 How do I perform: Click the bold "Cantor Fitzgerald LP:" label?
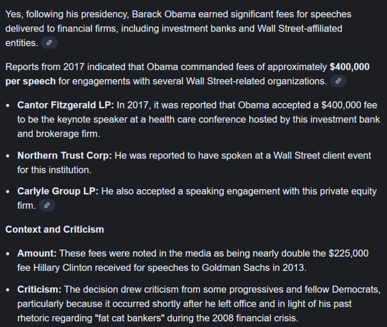click(x=66, y=105)
